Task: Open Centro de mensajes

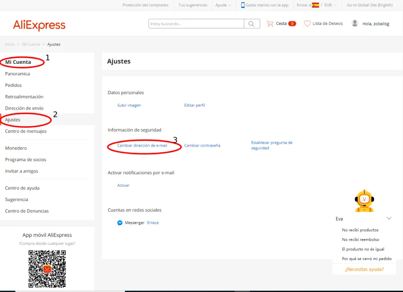Action: pos(26,131)
